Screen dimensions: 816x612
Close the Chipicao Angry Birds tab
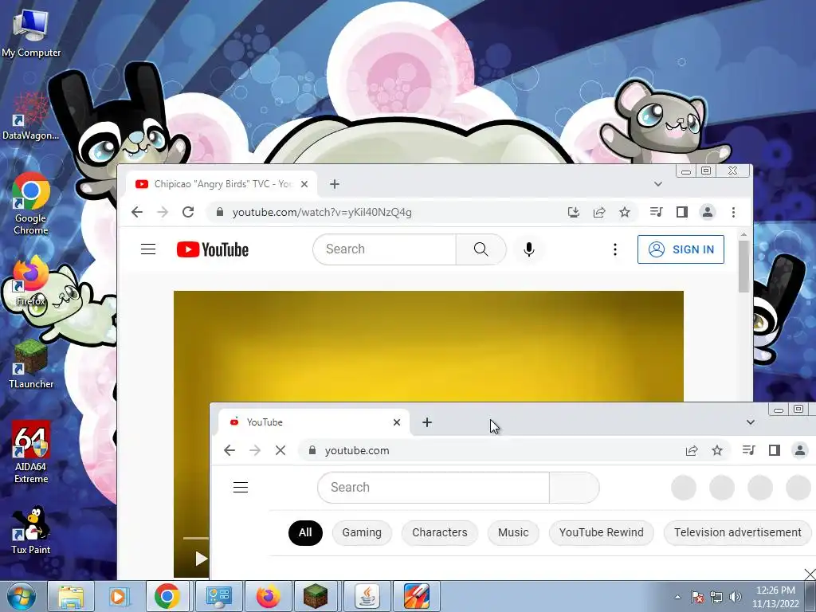304,184
